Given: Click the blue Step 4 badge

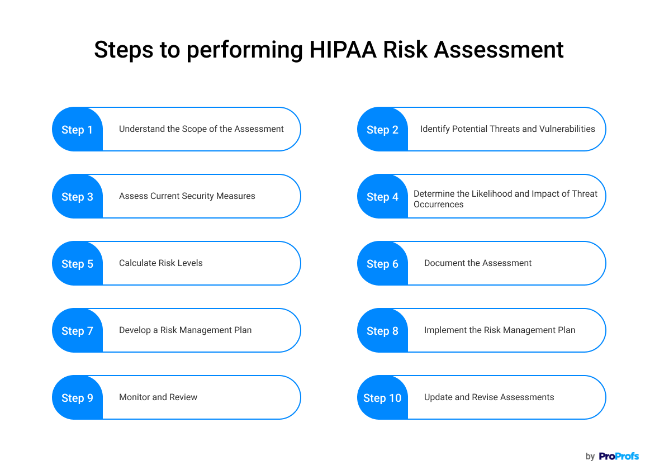Looking at the screenshot, I should 382,197.
